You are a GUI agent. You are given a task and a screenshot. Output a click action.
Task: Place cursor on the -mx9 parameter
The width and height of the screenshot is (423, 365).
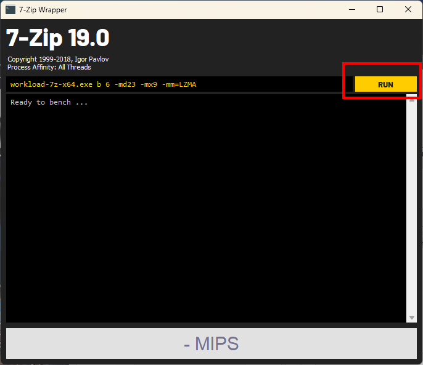(x=149, y=84)
